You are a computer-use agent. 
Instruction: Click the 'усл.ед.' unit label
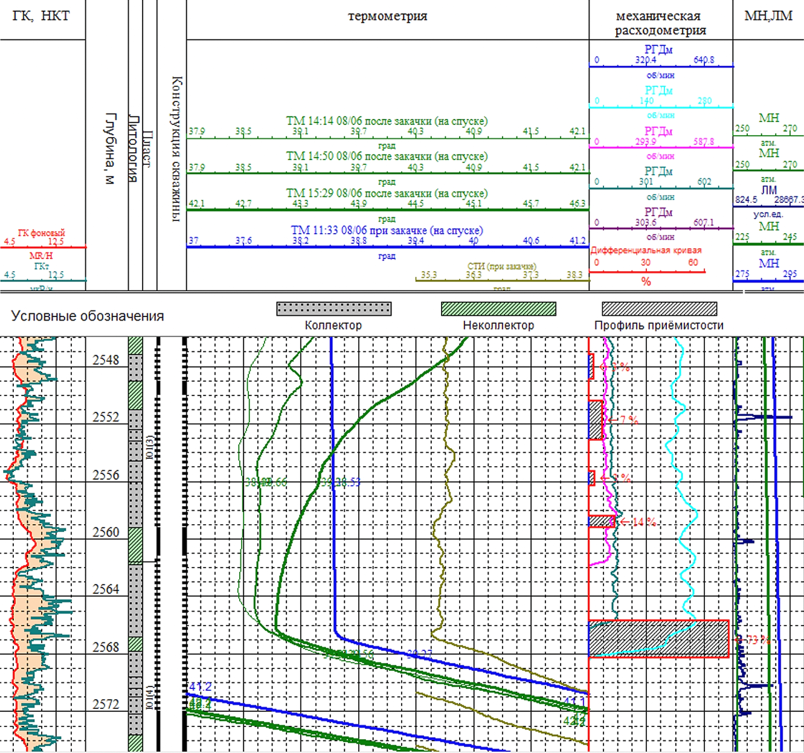coord(768,214)
